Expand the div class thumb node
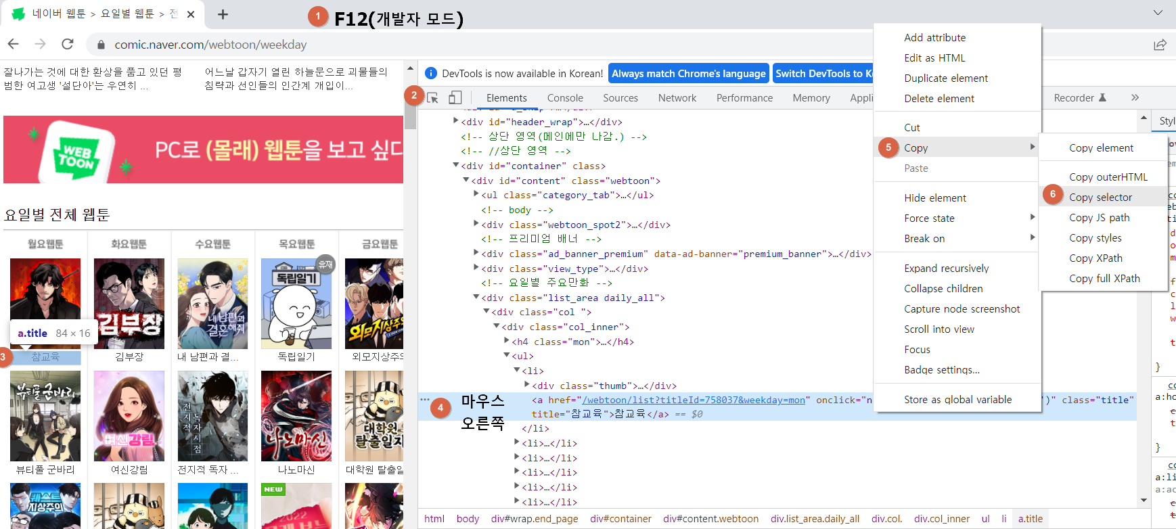This screenshot has height=529, width=1176. click(526, 385)
